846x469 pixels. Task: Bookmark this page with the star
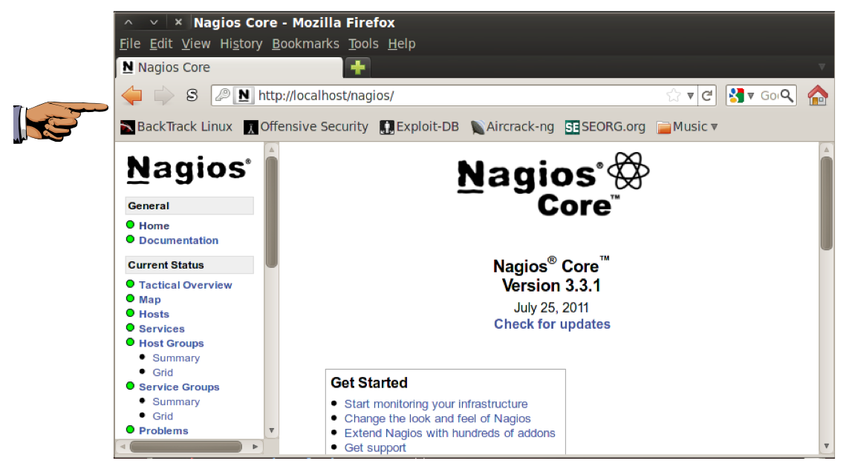click(x=674, y=96)
